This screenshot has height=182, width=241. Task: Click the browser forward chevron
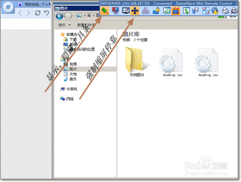(28, 13)
